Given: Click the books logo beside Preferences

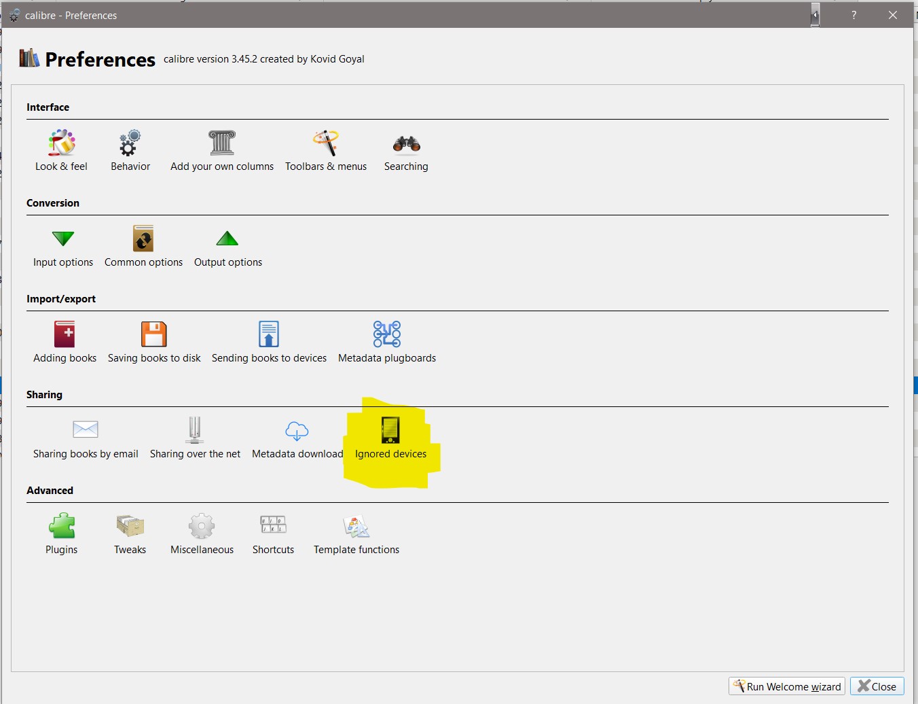Looking at the screenshot, I should click(29, 58).
